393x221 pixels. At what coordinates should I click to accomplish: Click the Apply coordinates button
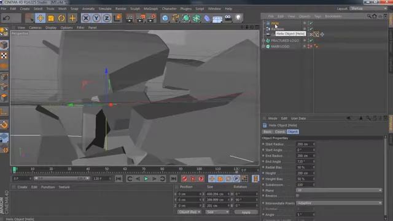(246, 212)
